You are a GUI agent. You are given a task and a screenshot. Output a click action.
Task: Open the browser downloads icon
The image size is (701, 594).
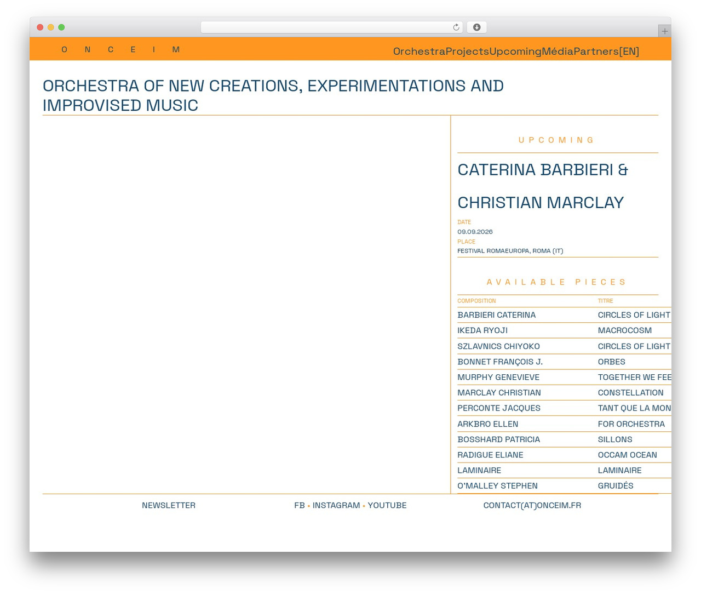pos(476,27)
